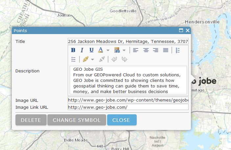Expand the link options dropdown arrow

[x=92, y=60]
